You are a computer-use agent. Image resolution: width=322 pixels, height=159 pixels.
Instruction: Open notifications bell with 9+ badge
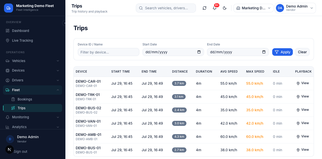coord(215,8)
